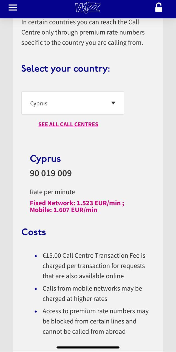Tap the home indicator bar at bottom
The width and height of the screenshot is (176, 352).
click(88, 347)
